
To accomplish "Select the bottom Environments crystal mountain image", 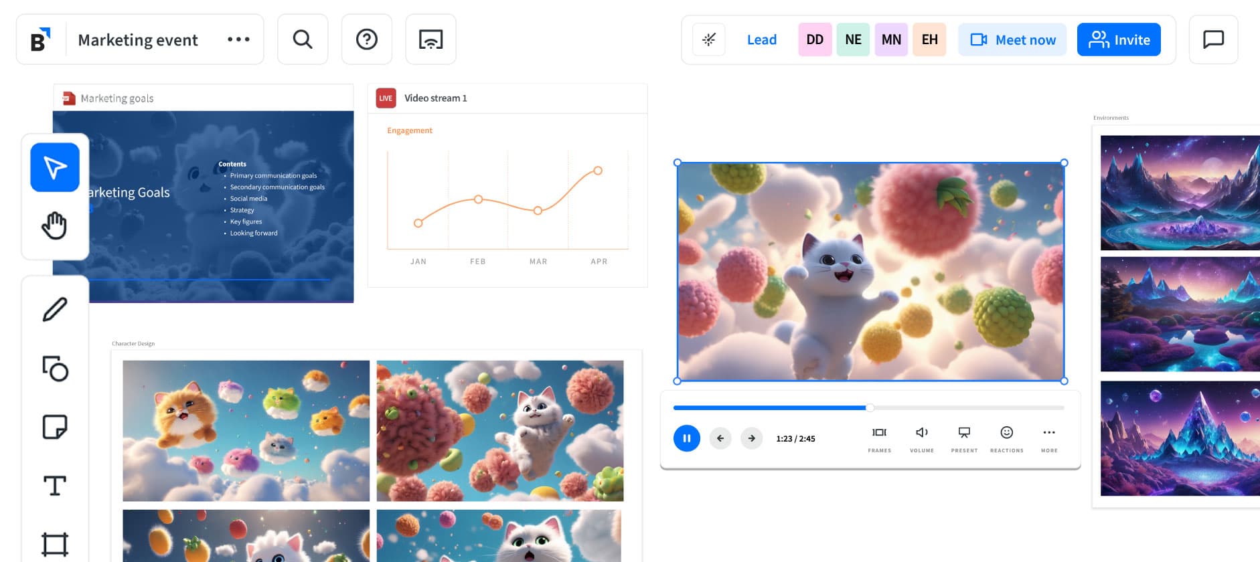I will (x=1180, y=438).
